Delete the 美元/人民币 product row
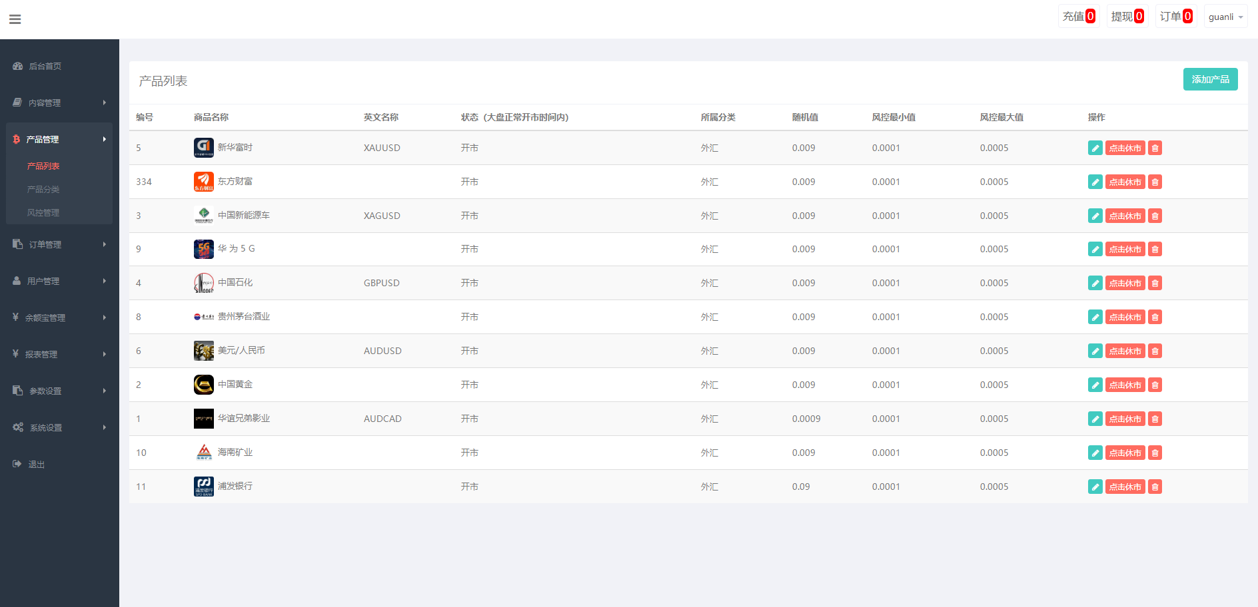 (1155, 351)
